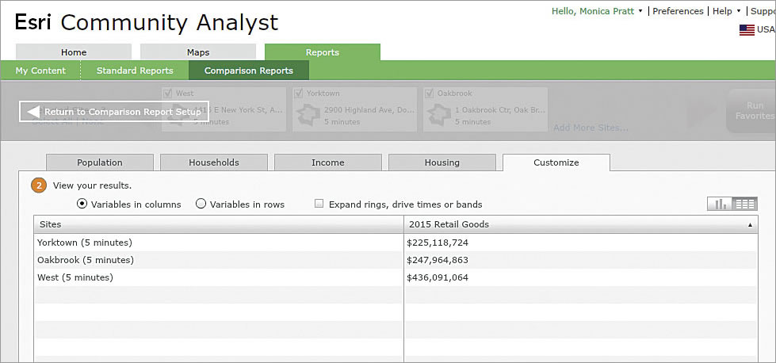Open the Preferences link
Viewport: 776px width, 363px height.
click(678, 11)
